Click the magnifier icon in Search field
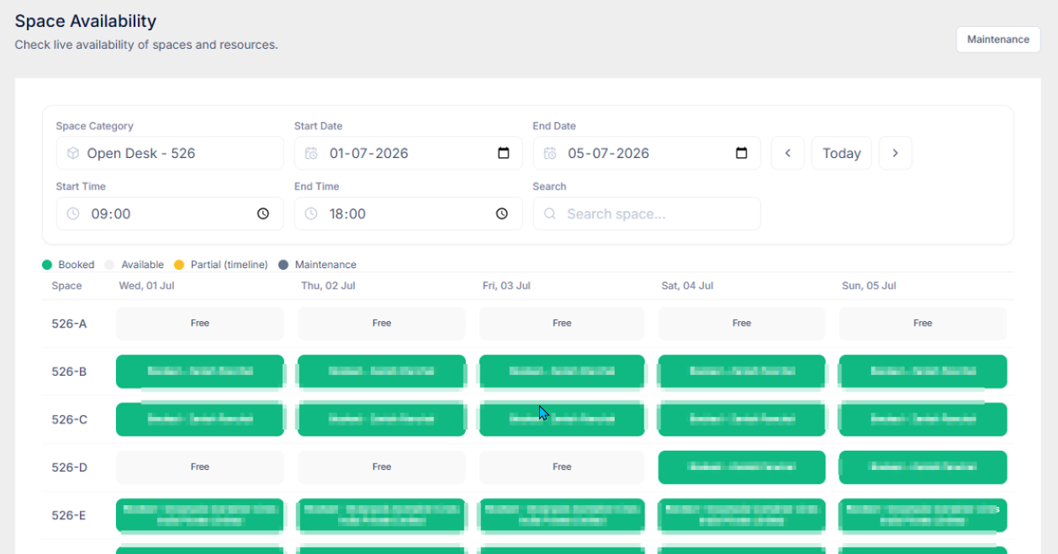 click(550, 214)
